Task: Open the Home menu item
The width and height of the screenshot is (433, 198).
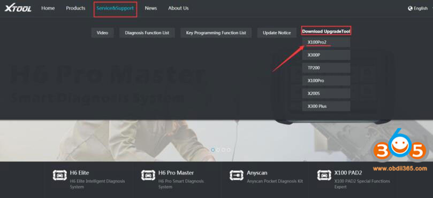Action: (48, 8)
